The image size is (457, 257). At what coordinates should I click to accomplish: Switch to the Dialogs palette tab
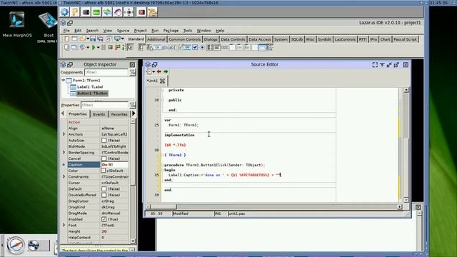[211, 39]
